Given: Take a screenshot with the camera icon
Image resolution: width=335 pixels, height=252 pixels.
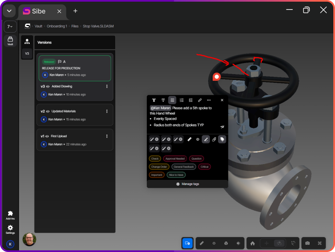Looking at the screenshot, I should (308, 243).
